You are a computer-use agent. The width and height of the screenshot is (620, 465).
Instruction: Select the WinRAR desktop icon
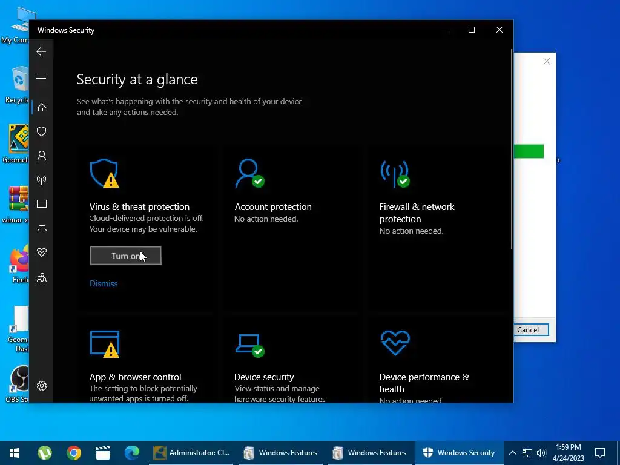click(16, 205)
